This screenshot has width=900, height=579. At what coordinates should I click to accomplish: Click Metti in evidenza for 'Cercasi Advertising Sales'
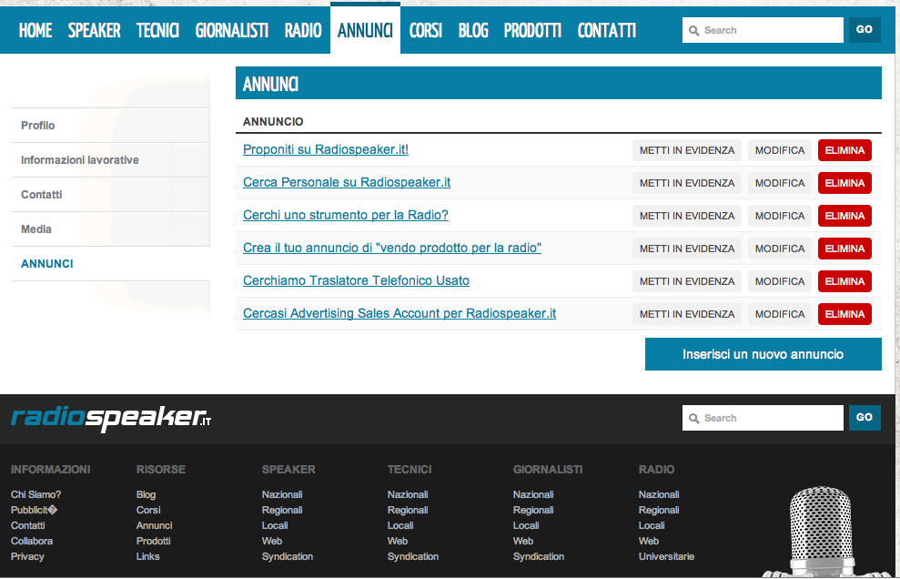687,314
